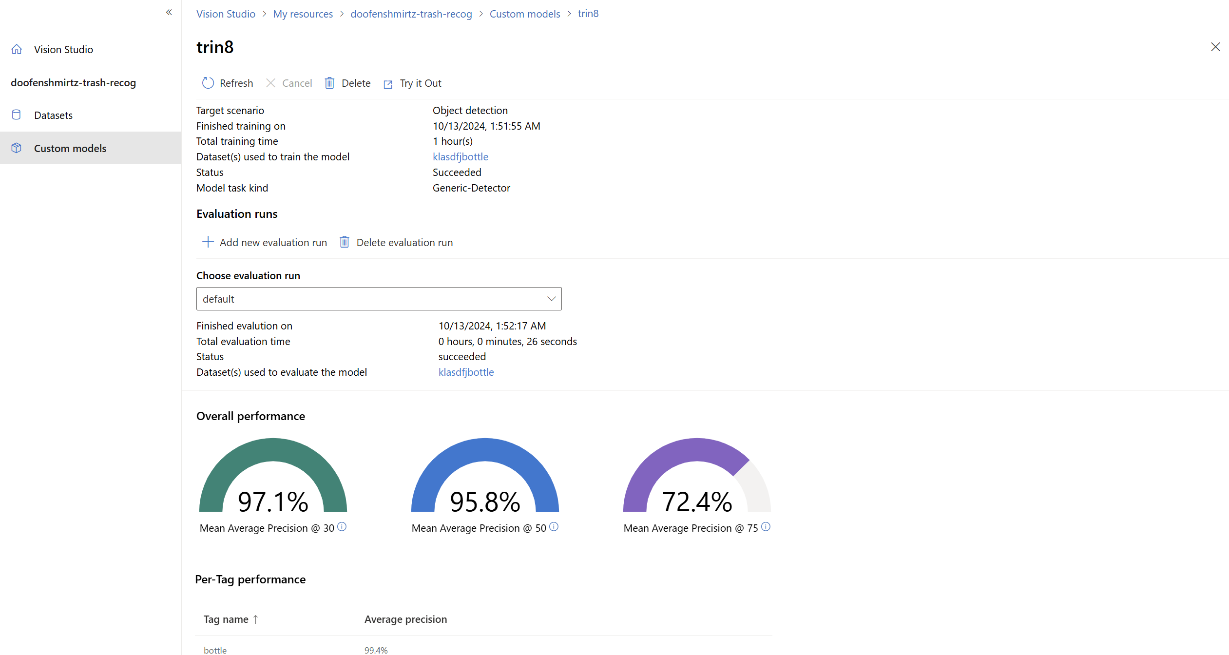Open Datasets from the sidebar
The width and height of the screenshot is (1229, 655).
[x=53, y=116]
